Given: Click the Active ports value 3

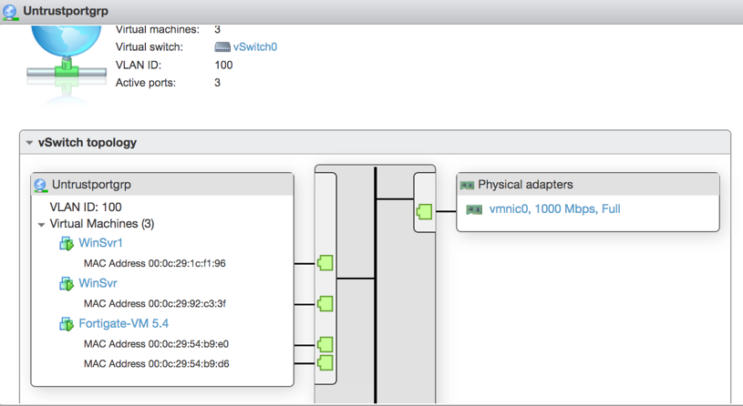Looking at the screenshot, I should (x=218, y=83).
